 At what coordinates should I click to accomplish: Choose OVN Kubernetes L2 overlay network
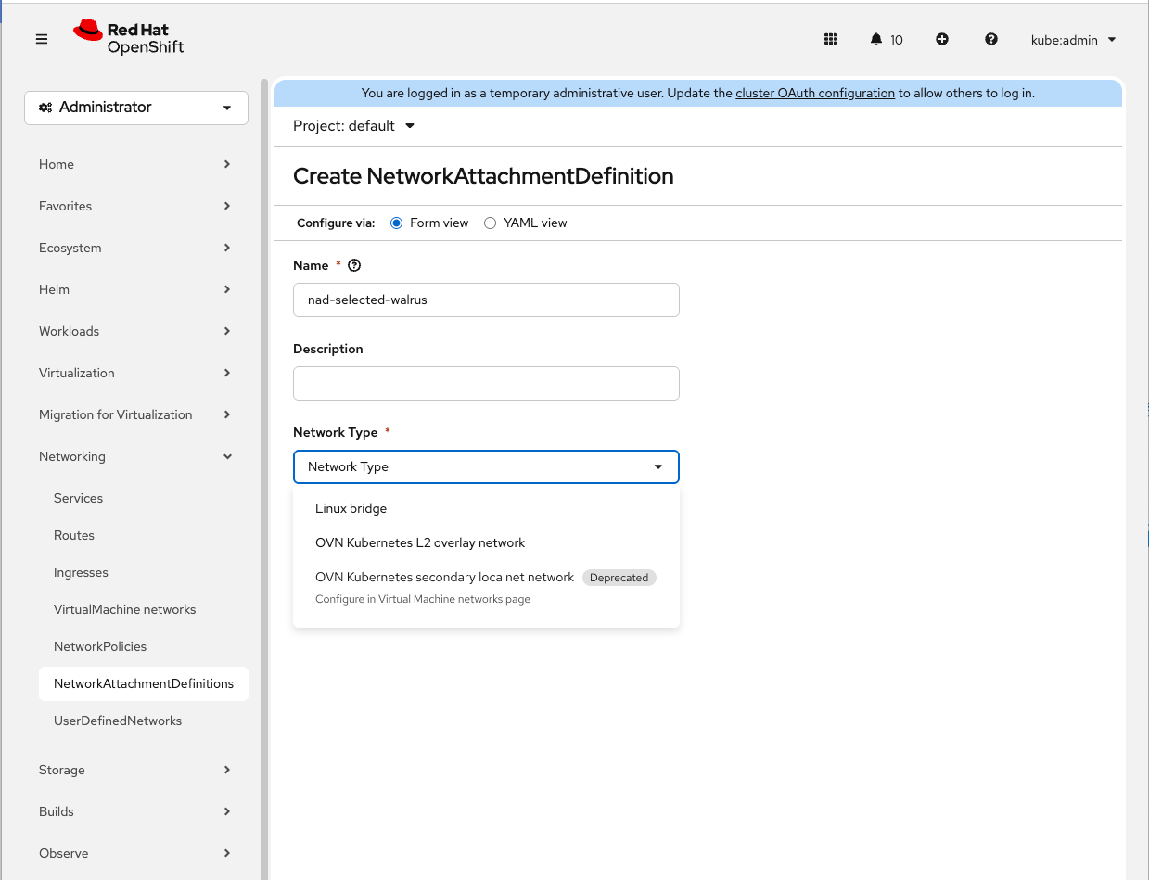(420, 542)
